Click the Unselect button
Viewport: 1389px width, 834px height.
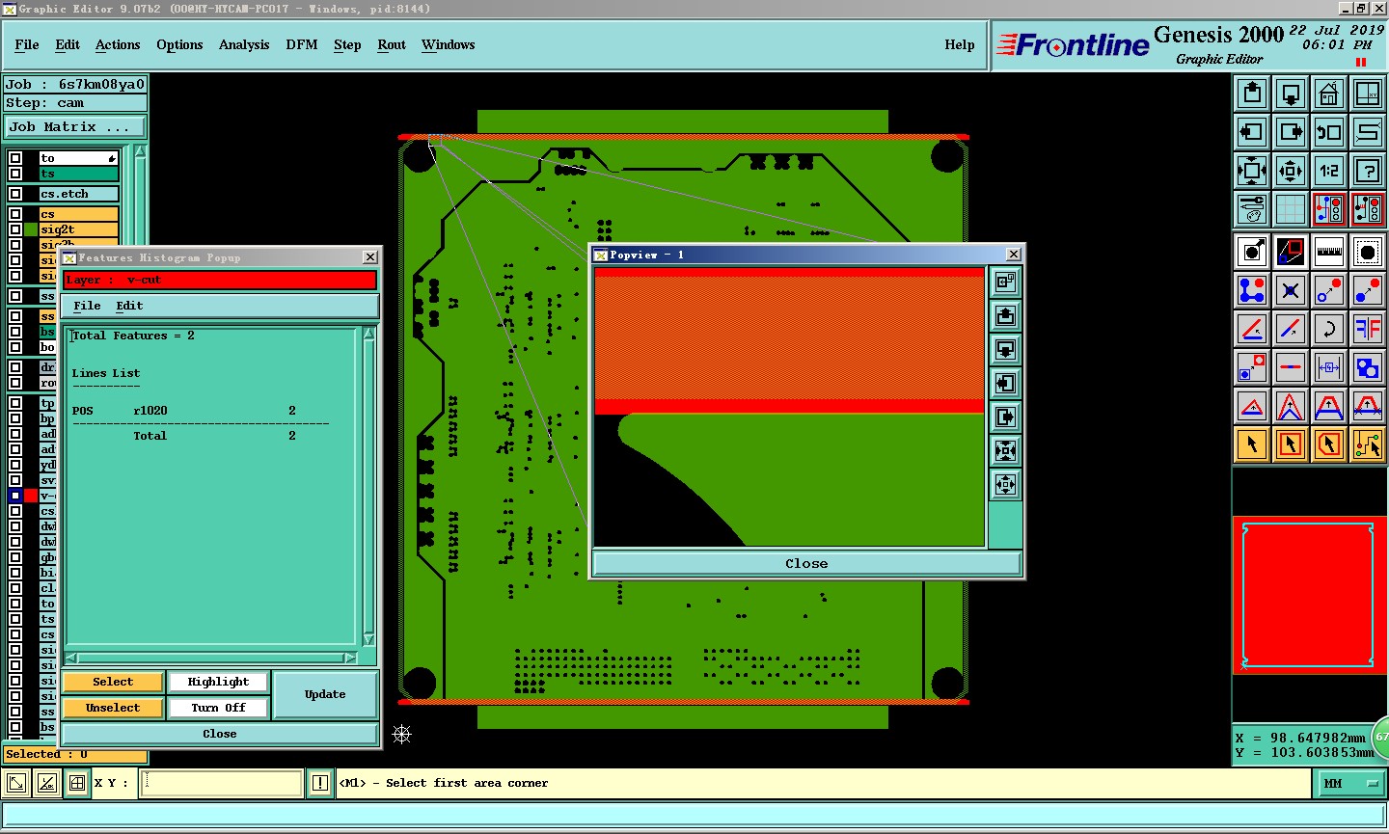113,708
